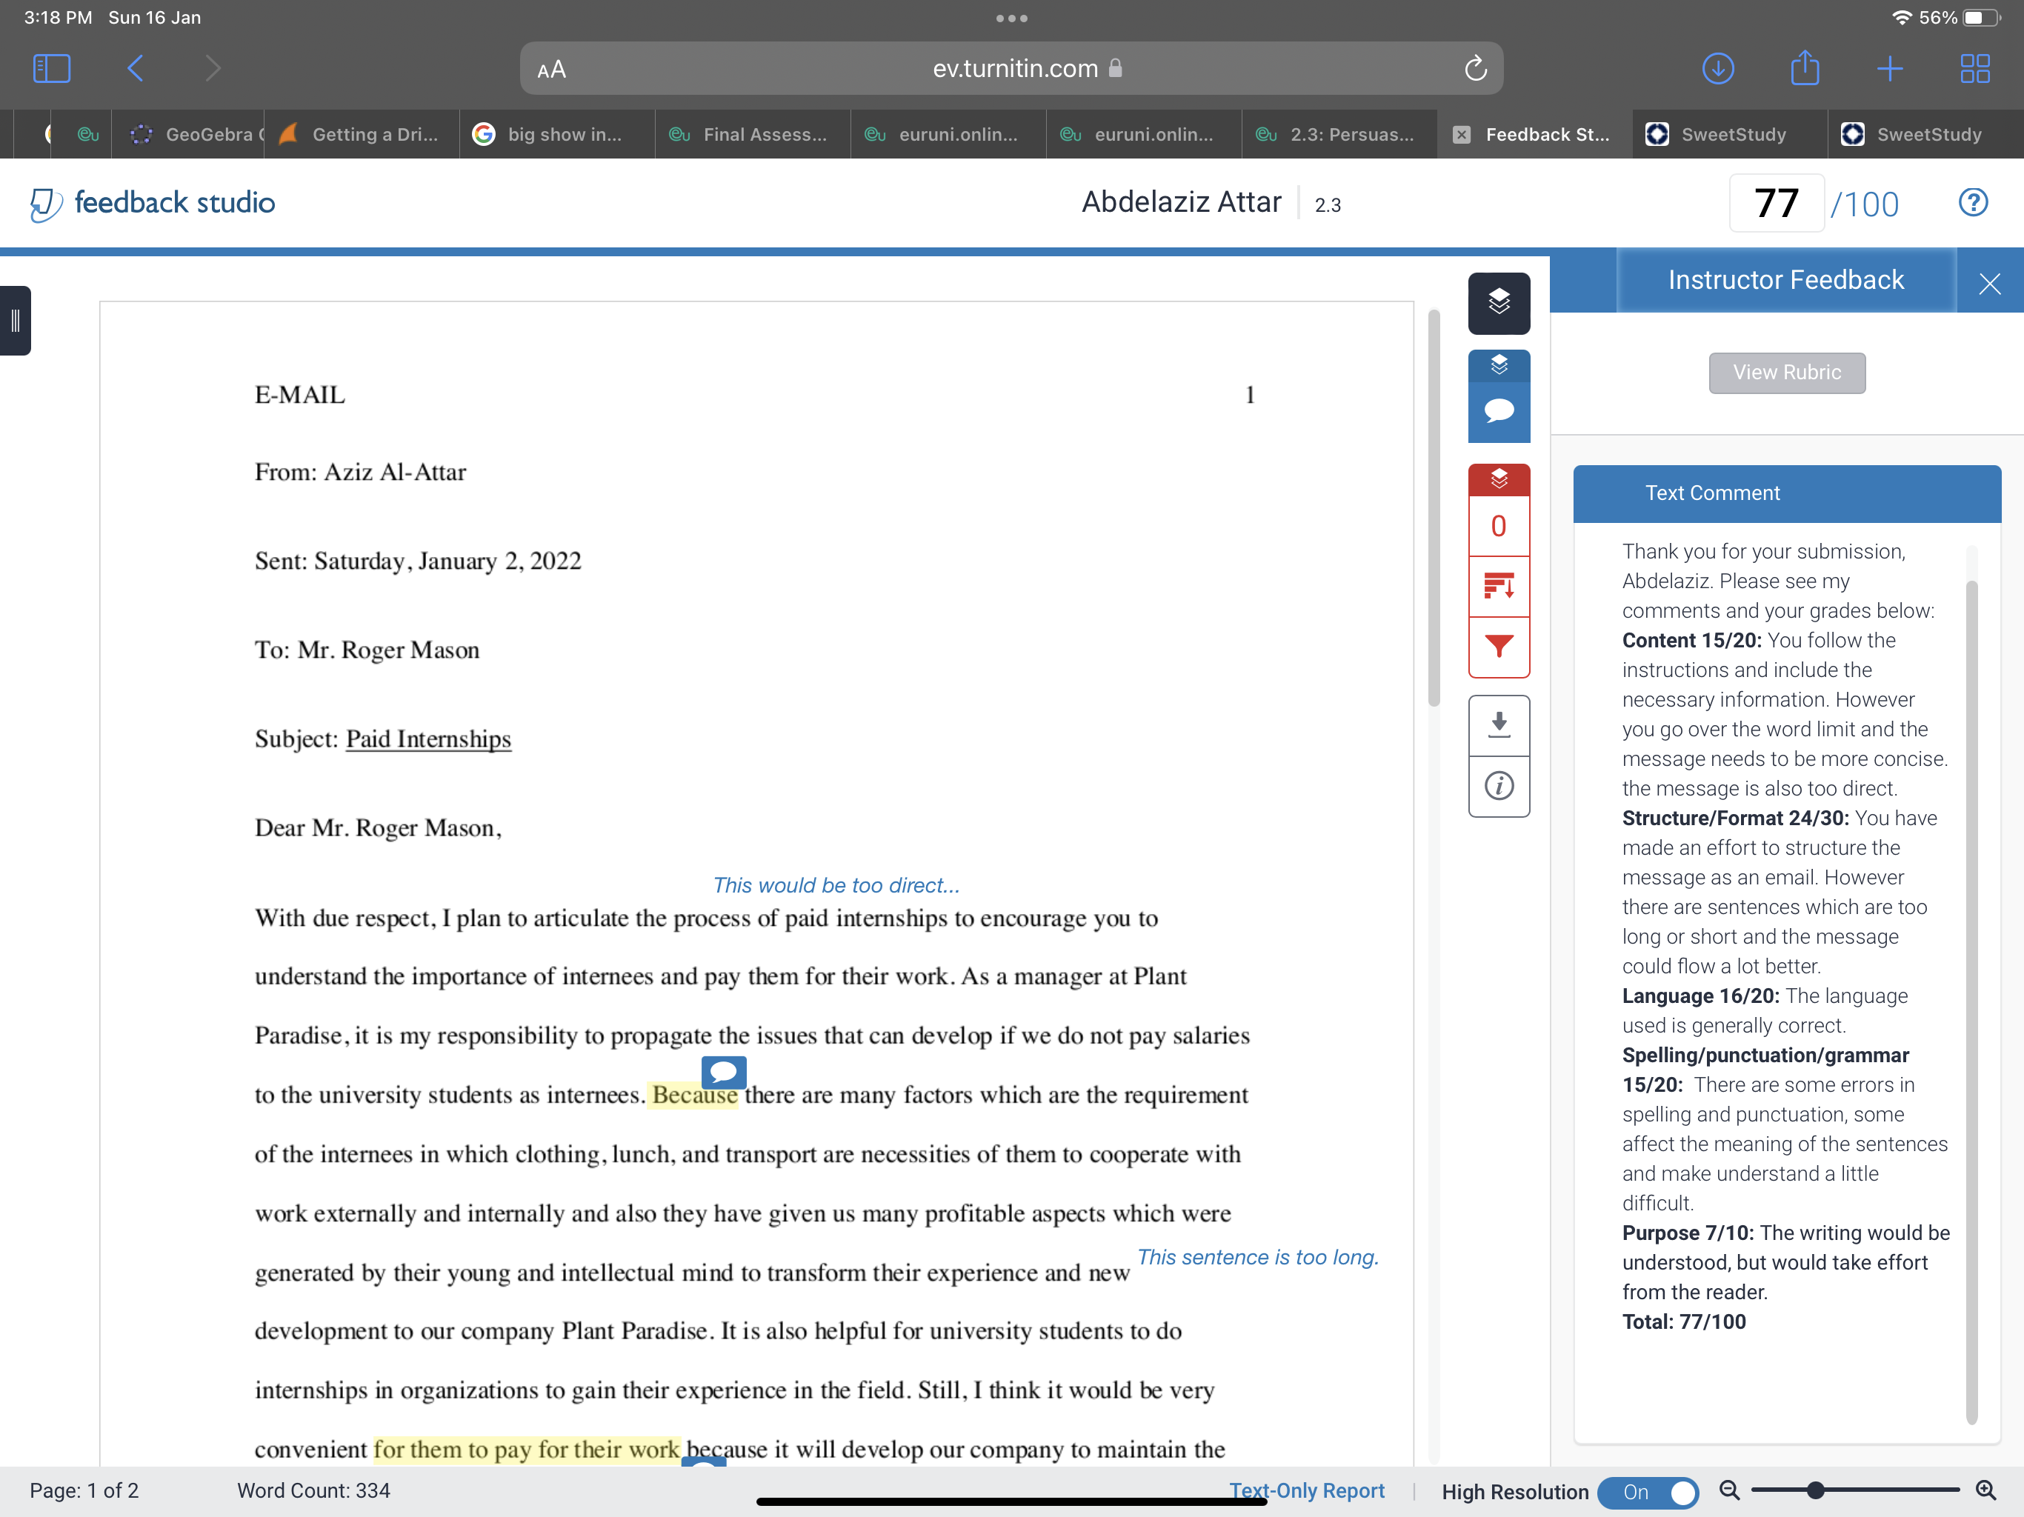Zoom out the document view
This screenshot has width=2024, height=1517.
click(x=1728, y=1490)
